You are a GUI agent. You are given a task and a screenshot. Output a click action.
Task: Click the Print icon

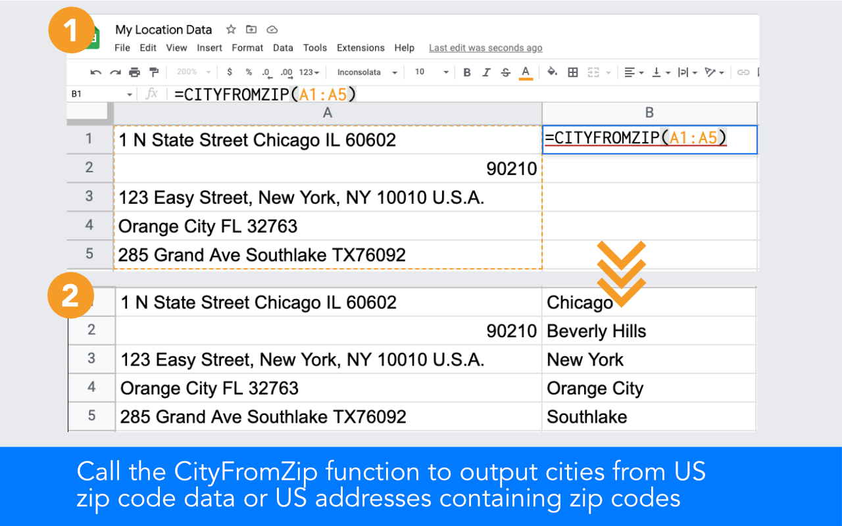(x=135, y=72)
